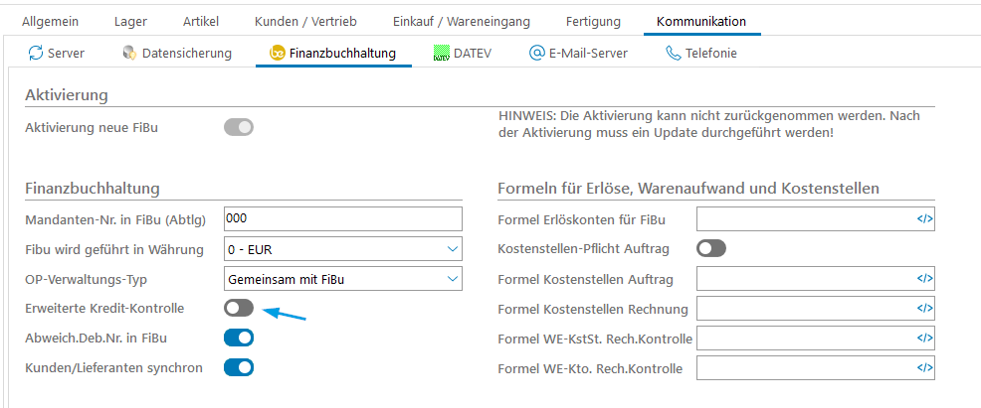Go to the DATEV sub-tab
This screenshot has width=981, height=408.
click(463, 53)
